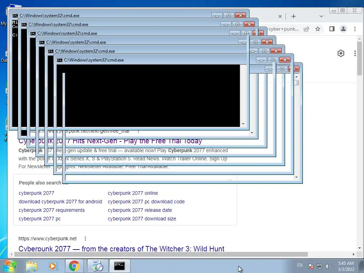The image size is (364, 273).
Task: Open 'cyberpunk 2077' related search
Action: tap(37, 193)
